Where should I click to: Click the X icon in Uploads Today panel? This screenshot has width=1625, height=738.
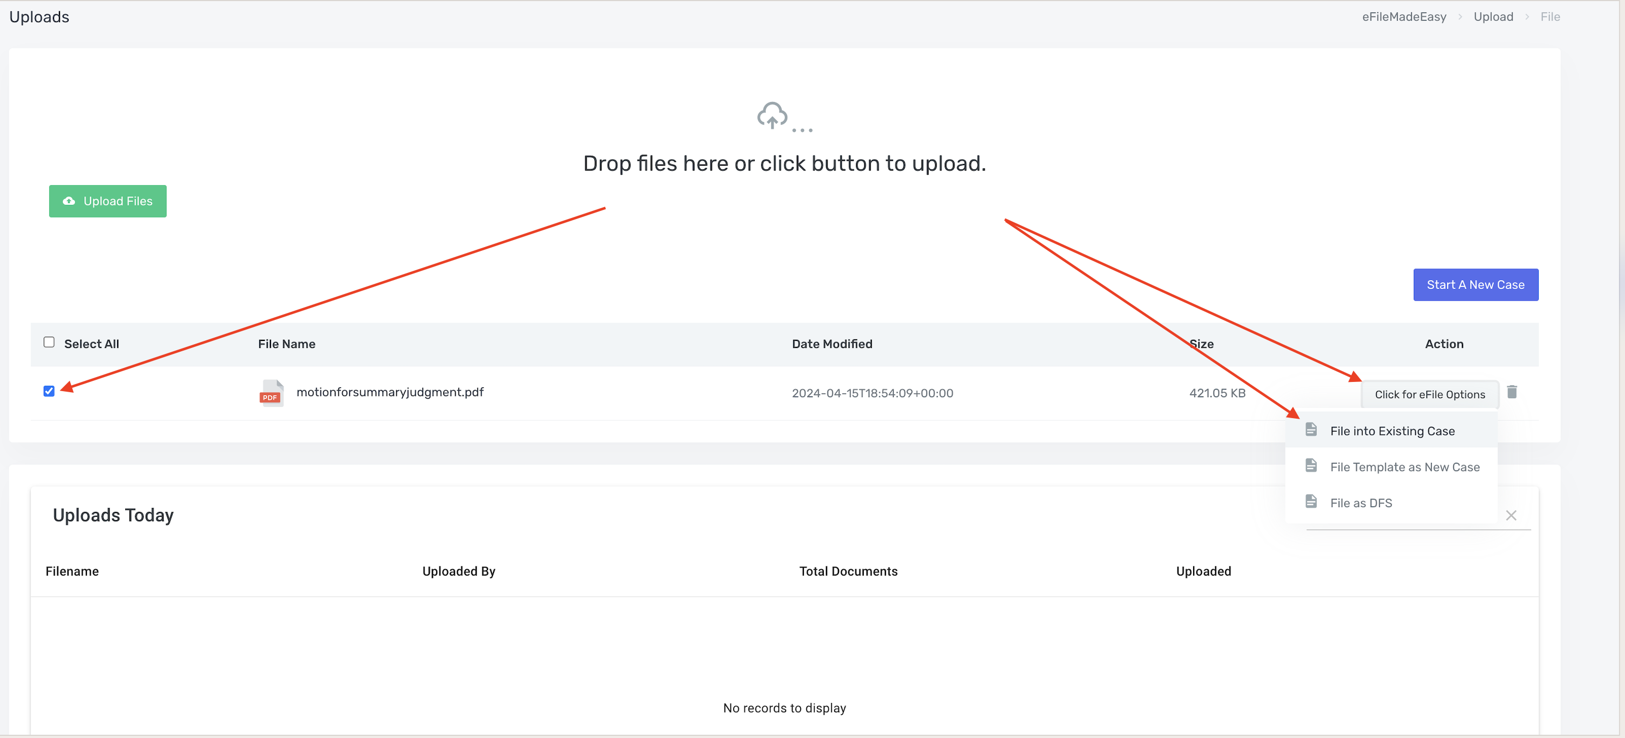pos(1511,516)
